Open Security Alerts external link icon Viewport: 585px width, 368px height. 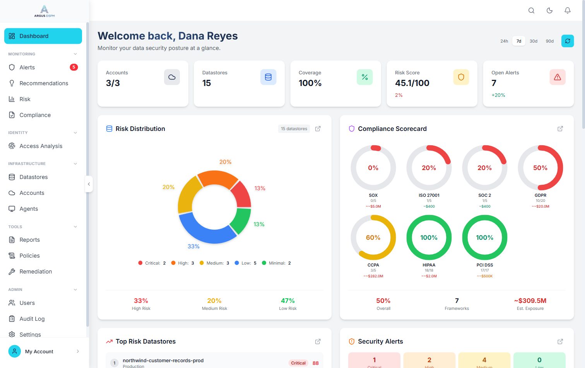click(x=560, y=341)
